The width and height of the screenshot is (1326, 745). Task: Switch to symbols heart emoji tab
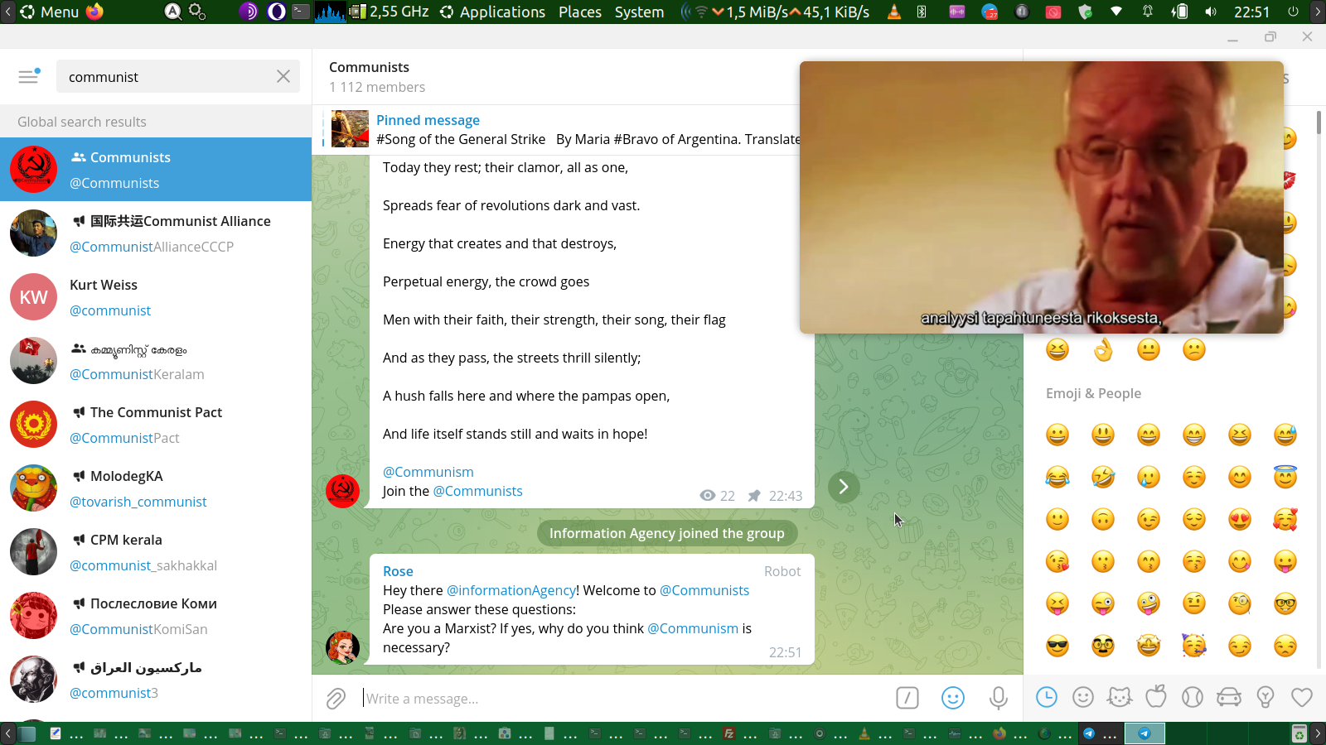pos(1302,698)
